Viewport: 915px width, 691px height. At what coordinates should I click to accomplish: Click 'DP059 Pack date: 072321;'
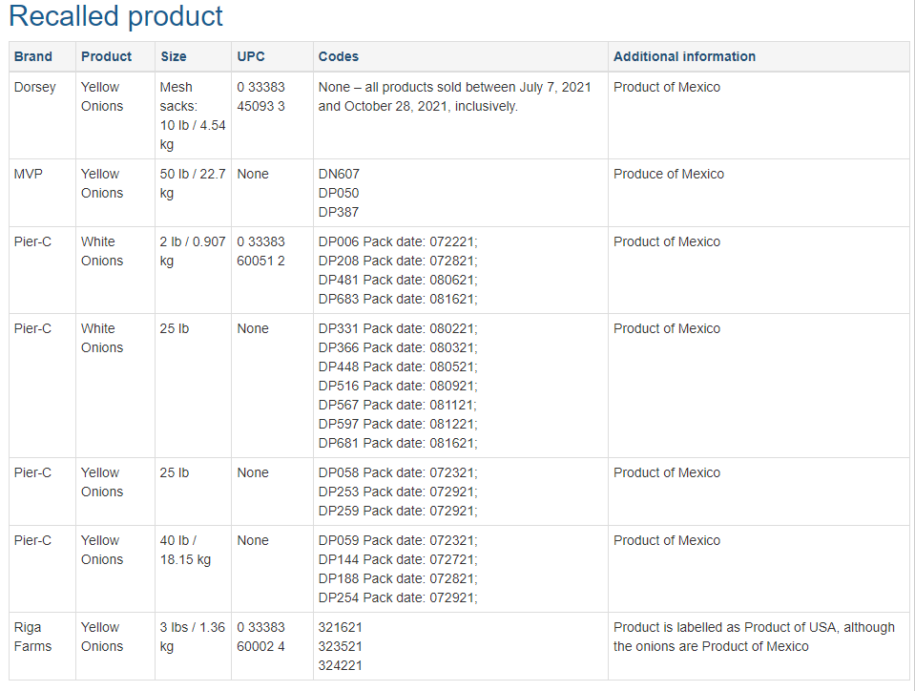(x=398, y=540)
